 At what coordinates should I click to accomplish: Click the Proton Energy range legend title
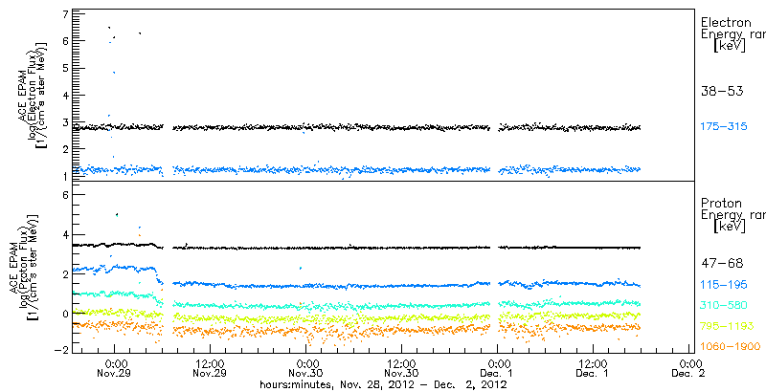[x=732, y=215]
